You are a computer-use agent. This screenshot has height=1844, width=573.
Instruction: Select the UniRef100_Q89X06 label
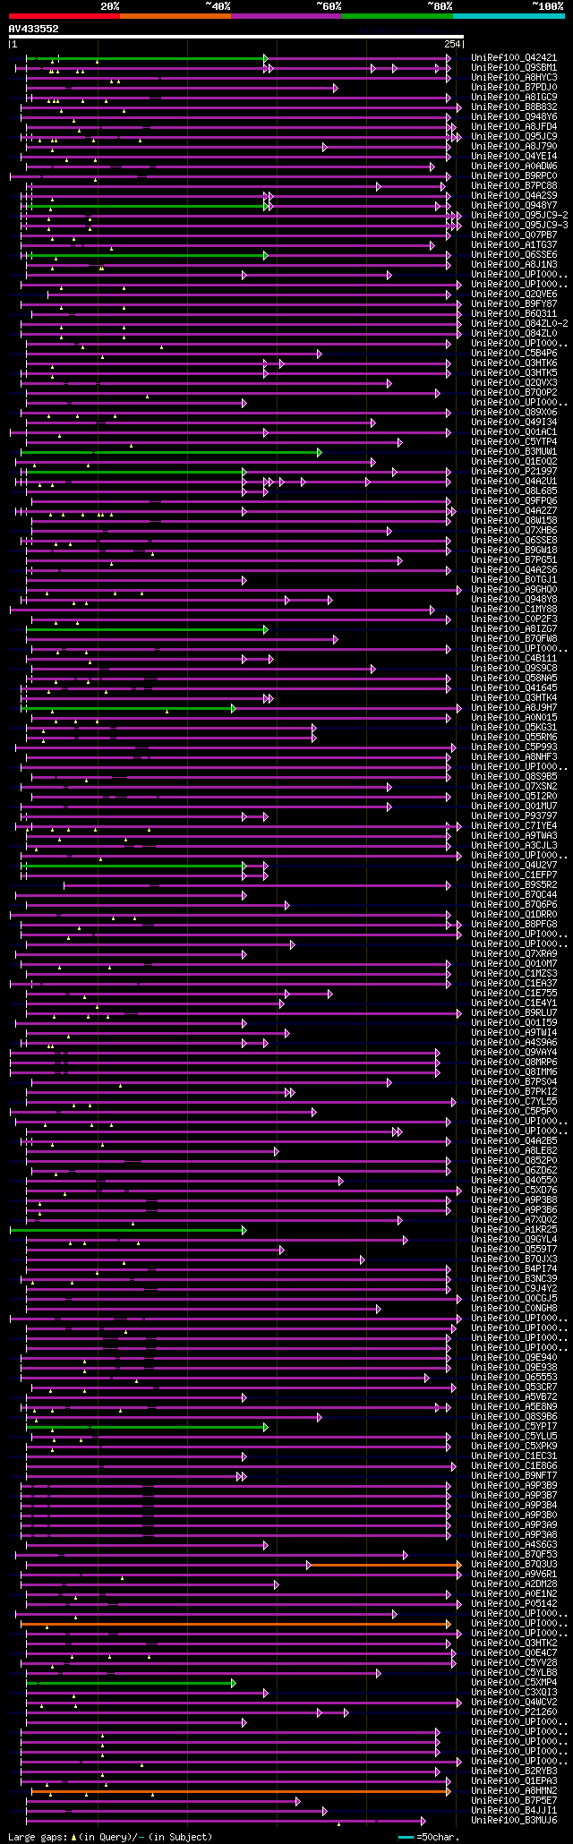coord(514,412)
